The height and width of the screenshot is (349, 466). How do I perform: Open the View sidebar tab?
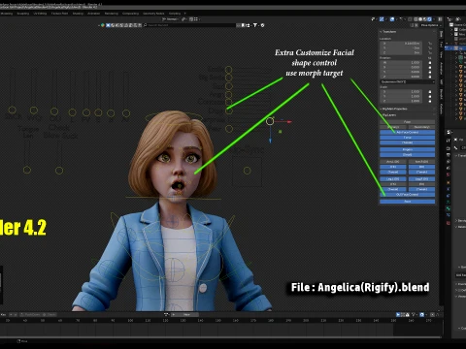click(x=441, y=55)
